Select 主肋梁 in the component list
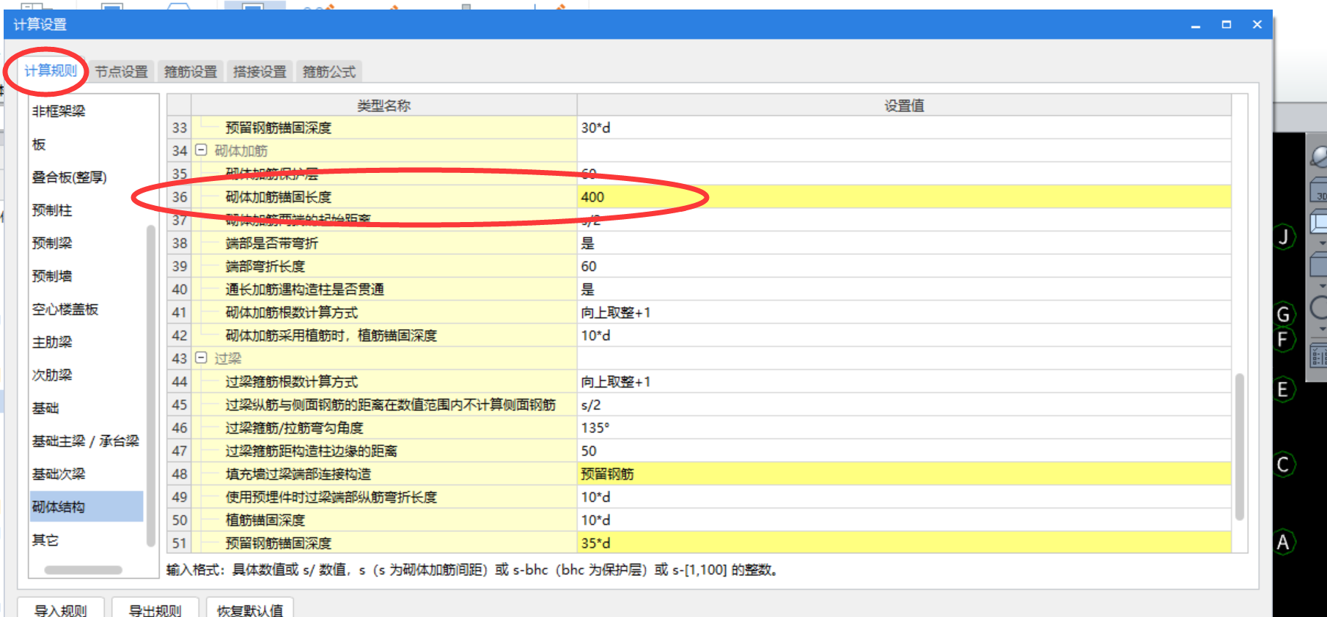This screenshot has width=1327, height=617. click(x=52, y=342)
